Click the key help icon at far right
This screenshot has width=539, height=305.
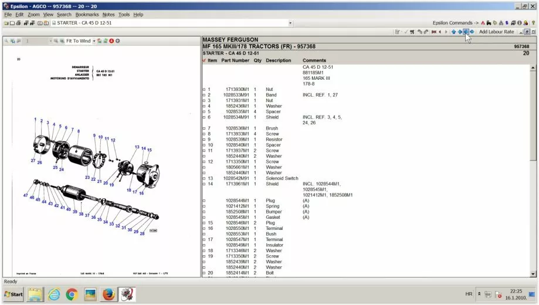tap(534, 23)
